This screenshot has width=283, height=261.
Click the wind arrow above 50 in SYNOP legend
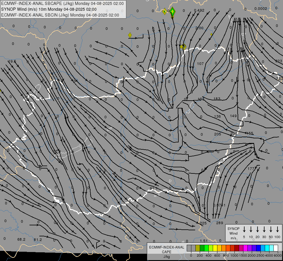[271, 229]
